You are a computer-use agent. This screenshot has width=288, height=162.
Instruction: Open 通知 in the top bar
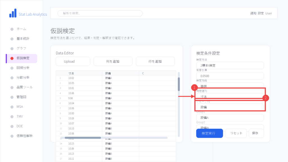pyautogui.click(x=253, y=13)
